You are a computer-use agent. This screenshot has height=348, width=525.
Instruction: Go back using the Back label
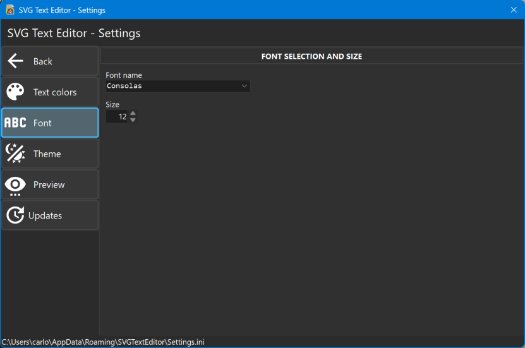(x=43, y=61)
